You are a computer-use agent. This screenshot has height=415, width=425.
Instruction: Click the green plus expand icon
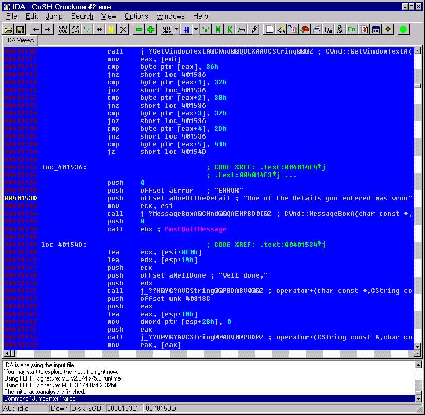point(150,29)
